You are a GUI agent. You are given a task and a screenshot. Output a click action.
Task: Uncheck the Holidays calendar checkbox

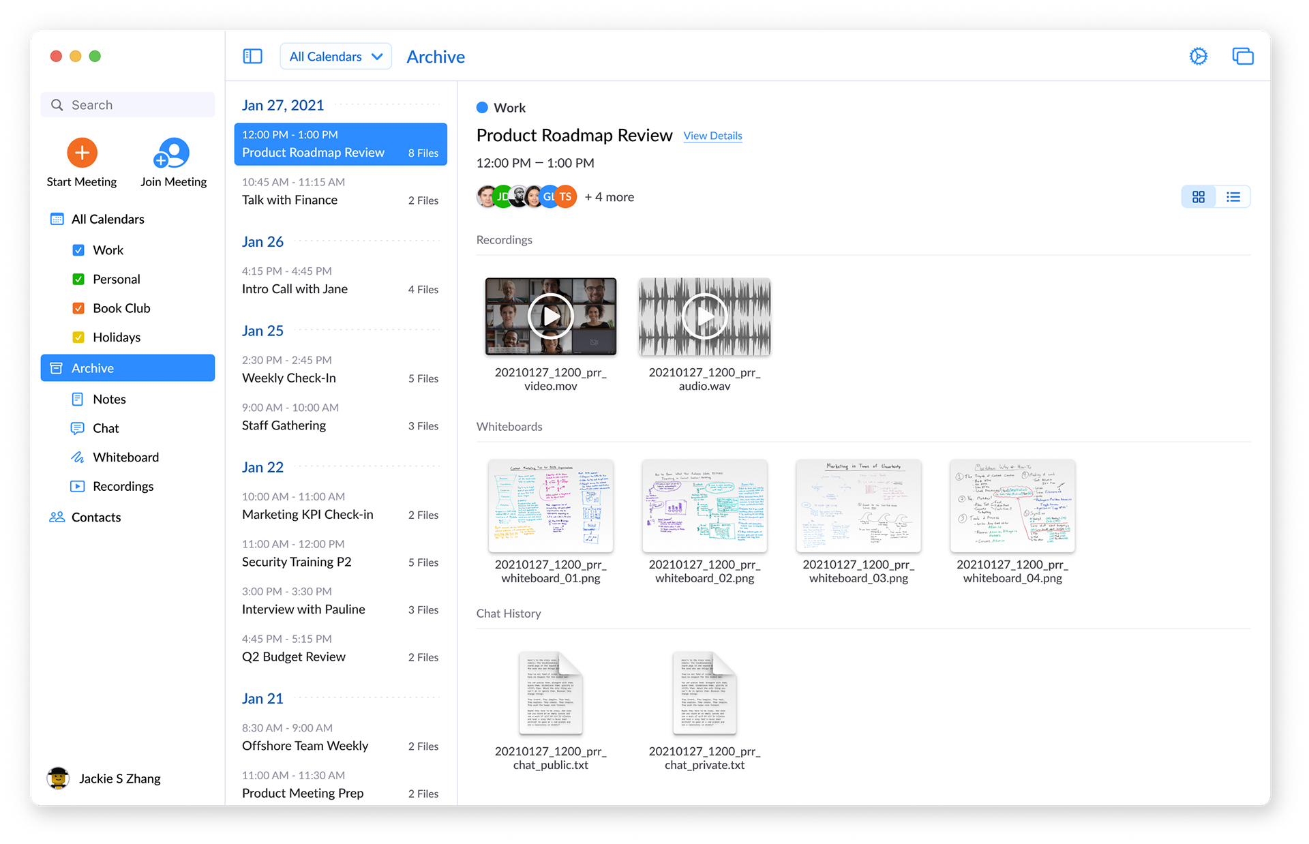pyautogui.click(x=78, y=337)
